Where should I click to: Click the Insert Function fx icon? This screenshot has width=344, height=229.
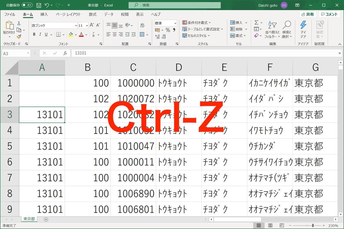point(65,53)
